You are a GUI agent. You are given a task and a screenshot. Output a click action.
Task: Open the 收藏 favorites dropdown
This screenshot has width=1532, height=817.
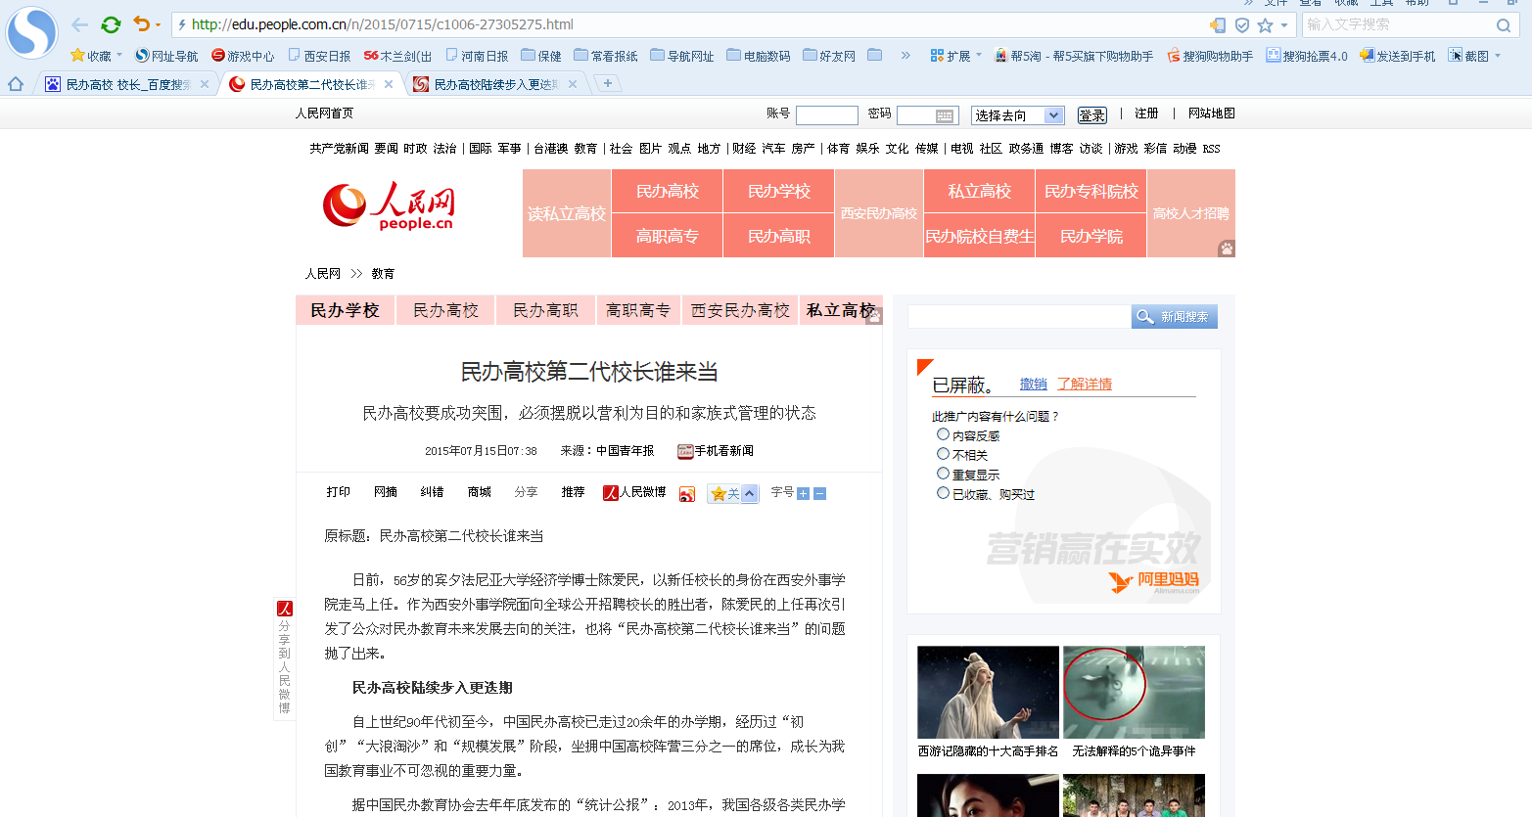pos(96,56)
